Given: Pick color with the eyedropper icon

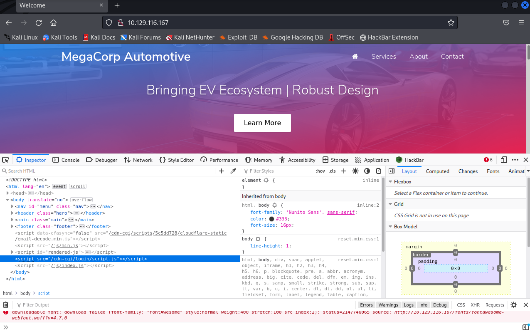Looking at the screenshot, I should [233, 171].
